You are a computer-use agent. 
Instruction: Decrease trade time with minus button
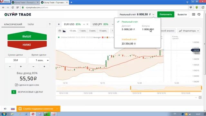(x=33, y=67)
